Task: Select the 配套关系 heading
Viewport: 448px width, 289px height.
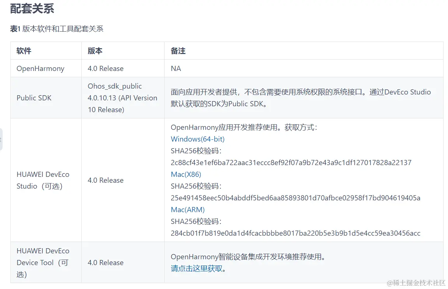Action: pos(32,8)
